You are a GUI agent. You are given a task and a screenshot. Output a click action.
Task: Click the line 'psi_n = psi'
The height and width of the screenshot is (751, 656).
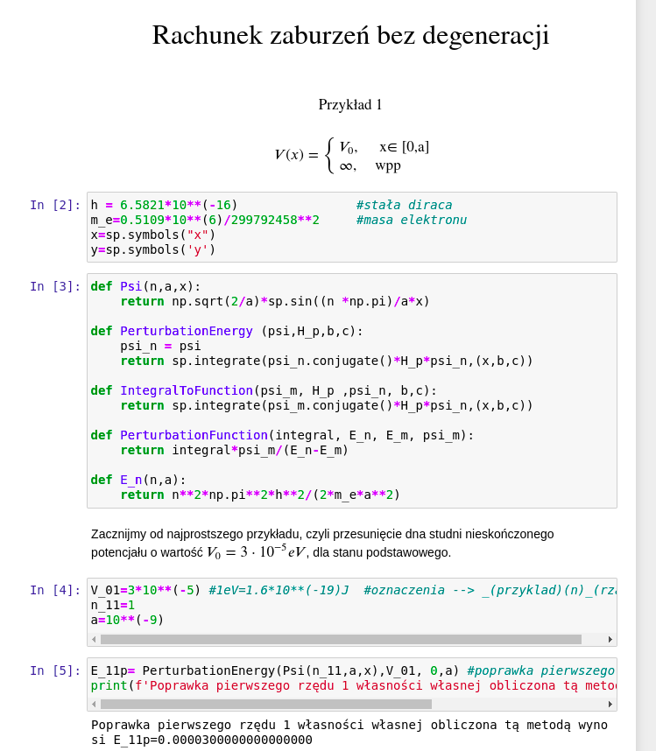pos(160,346)
